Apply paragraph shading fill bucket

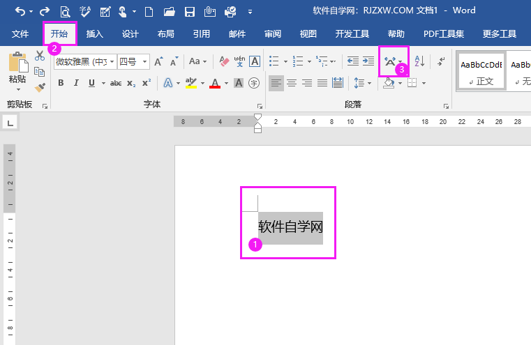pos(389,83)
